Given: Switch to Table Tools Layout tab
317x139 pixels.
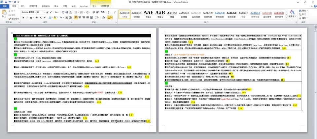Looking at the screenshot, I should [x=105, y=6].
